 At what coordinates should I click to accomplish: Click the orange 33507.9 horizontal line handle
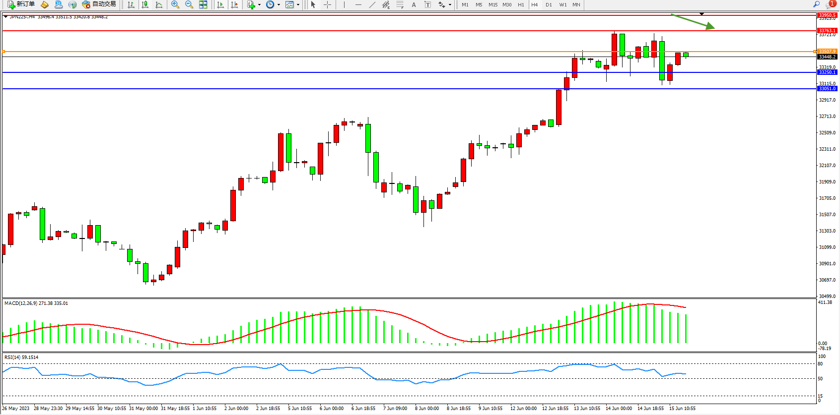tap(3, 52)
